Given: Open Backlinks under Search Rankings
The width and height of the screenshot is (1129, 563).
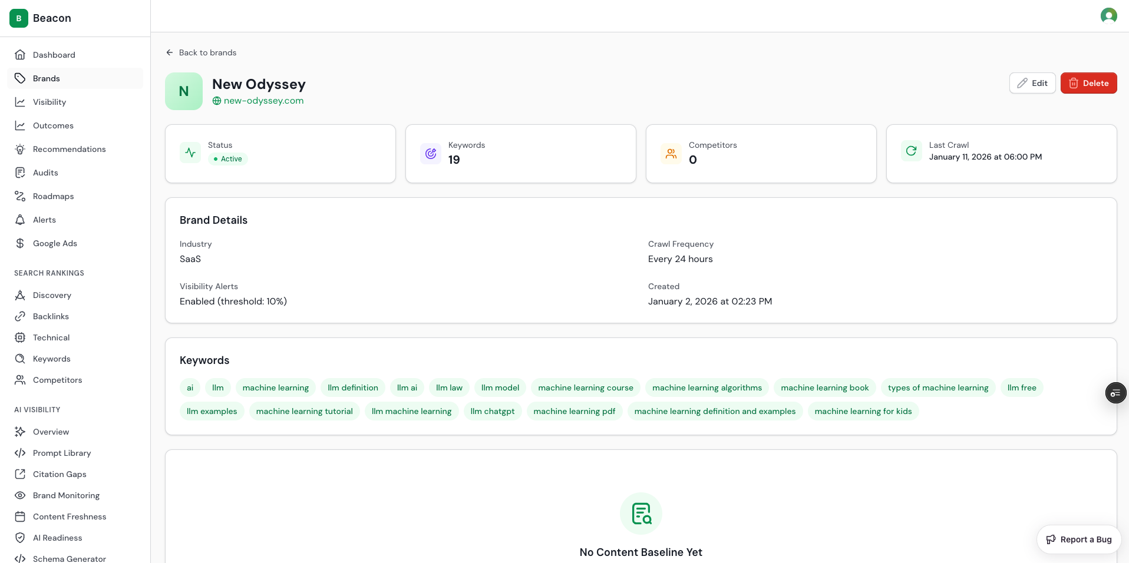Looking at the screenshot, I should click(75, 316).
